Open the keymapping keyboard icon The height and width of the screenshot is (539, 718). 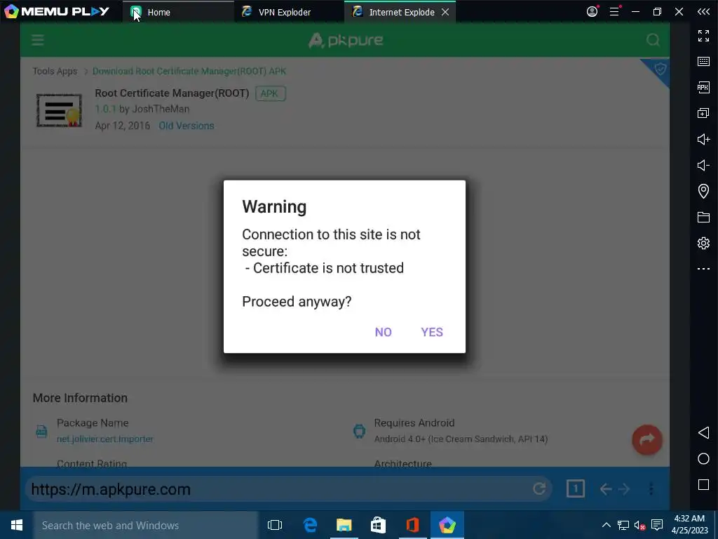[x=703, y=62]
